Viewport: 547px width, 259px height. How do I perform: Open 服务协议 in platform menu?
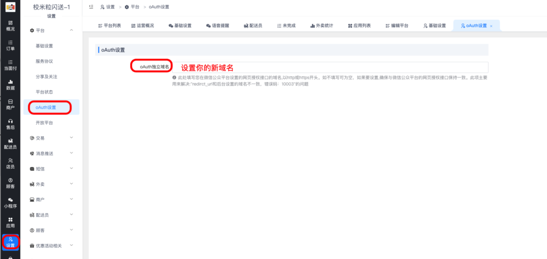[44, 61]
